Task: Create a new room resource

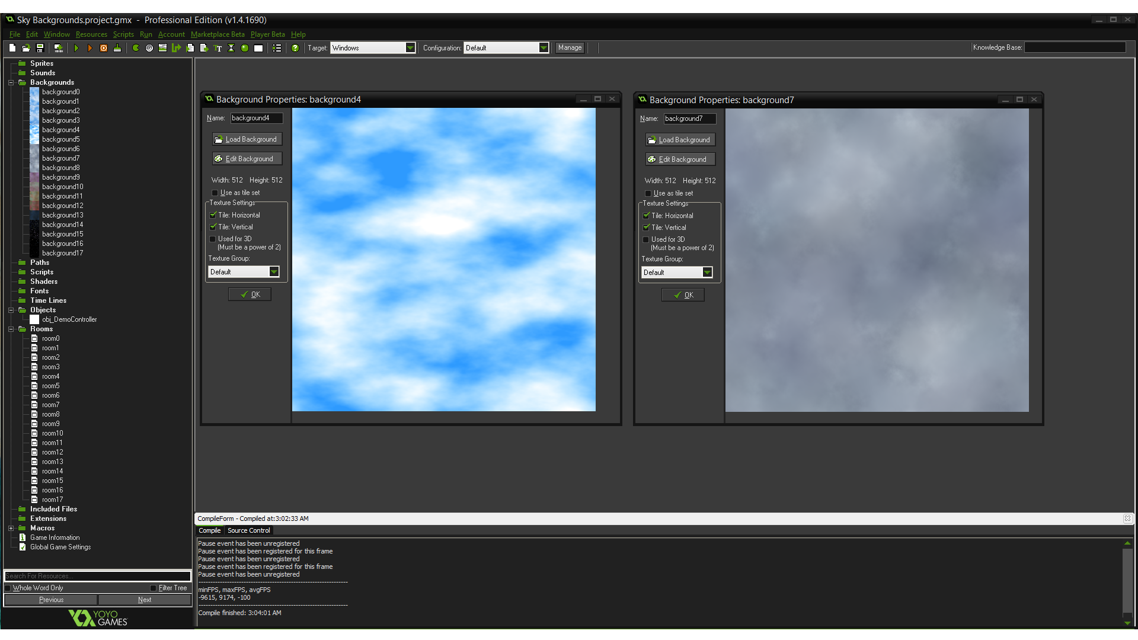Action: tap(258, 47)
